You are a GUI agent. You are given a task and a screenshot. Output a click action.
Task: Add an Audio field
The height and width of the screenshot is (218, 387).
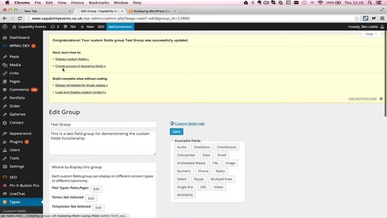pos(181,147)
